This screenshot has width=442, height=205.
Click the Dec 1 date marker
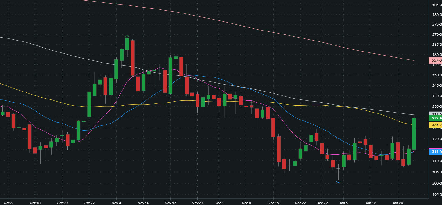coord(219,203)
